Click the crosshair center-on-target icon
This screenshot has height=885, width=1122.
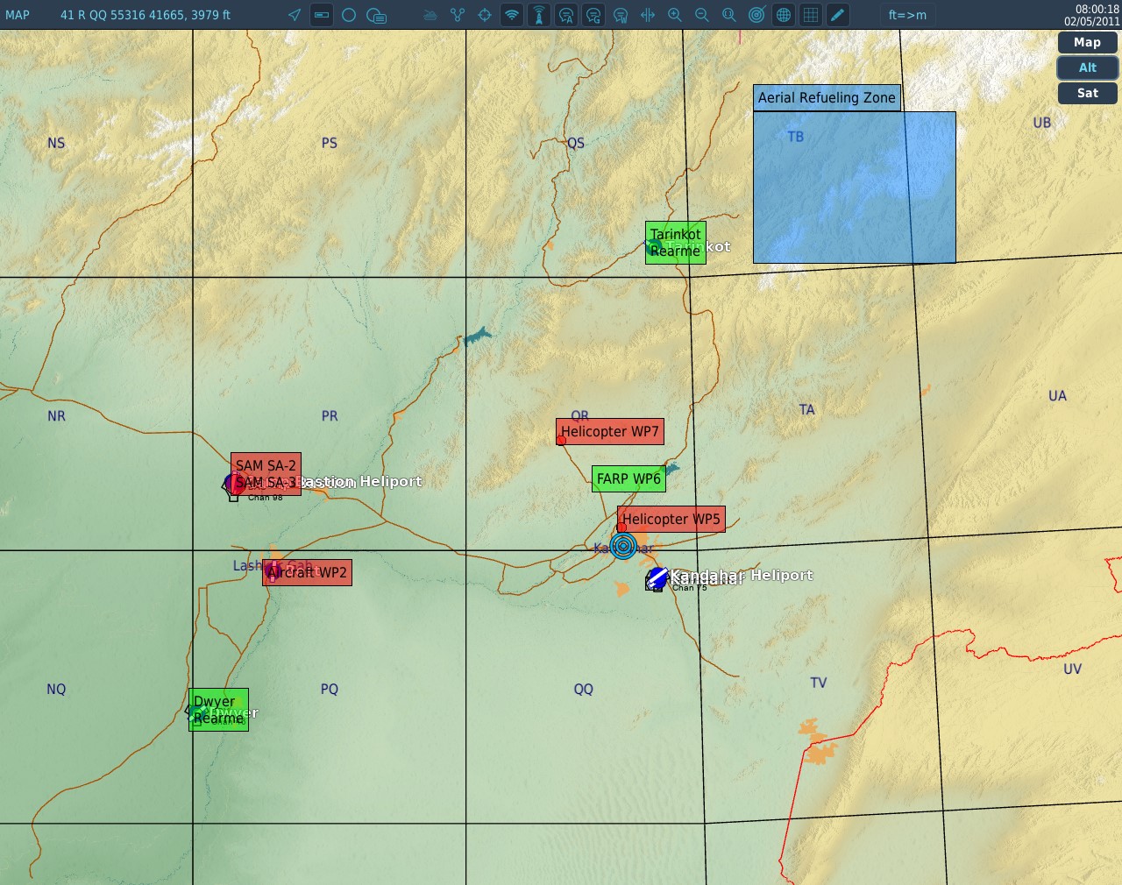coord(485,15)
